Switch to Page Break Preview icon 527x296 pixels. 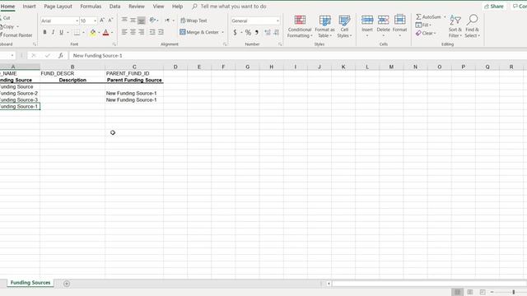(x=483, y=292)
